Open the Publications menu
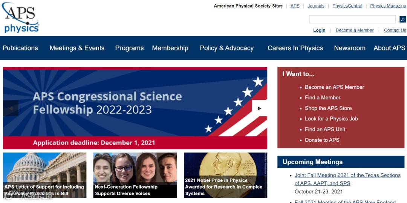This screenshot has height=203, width=407. point(20,48)
